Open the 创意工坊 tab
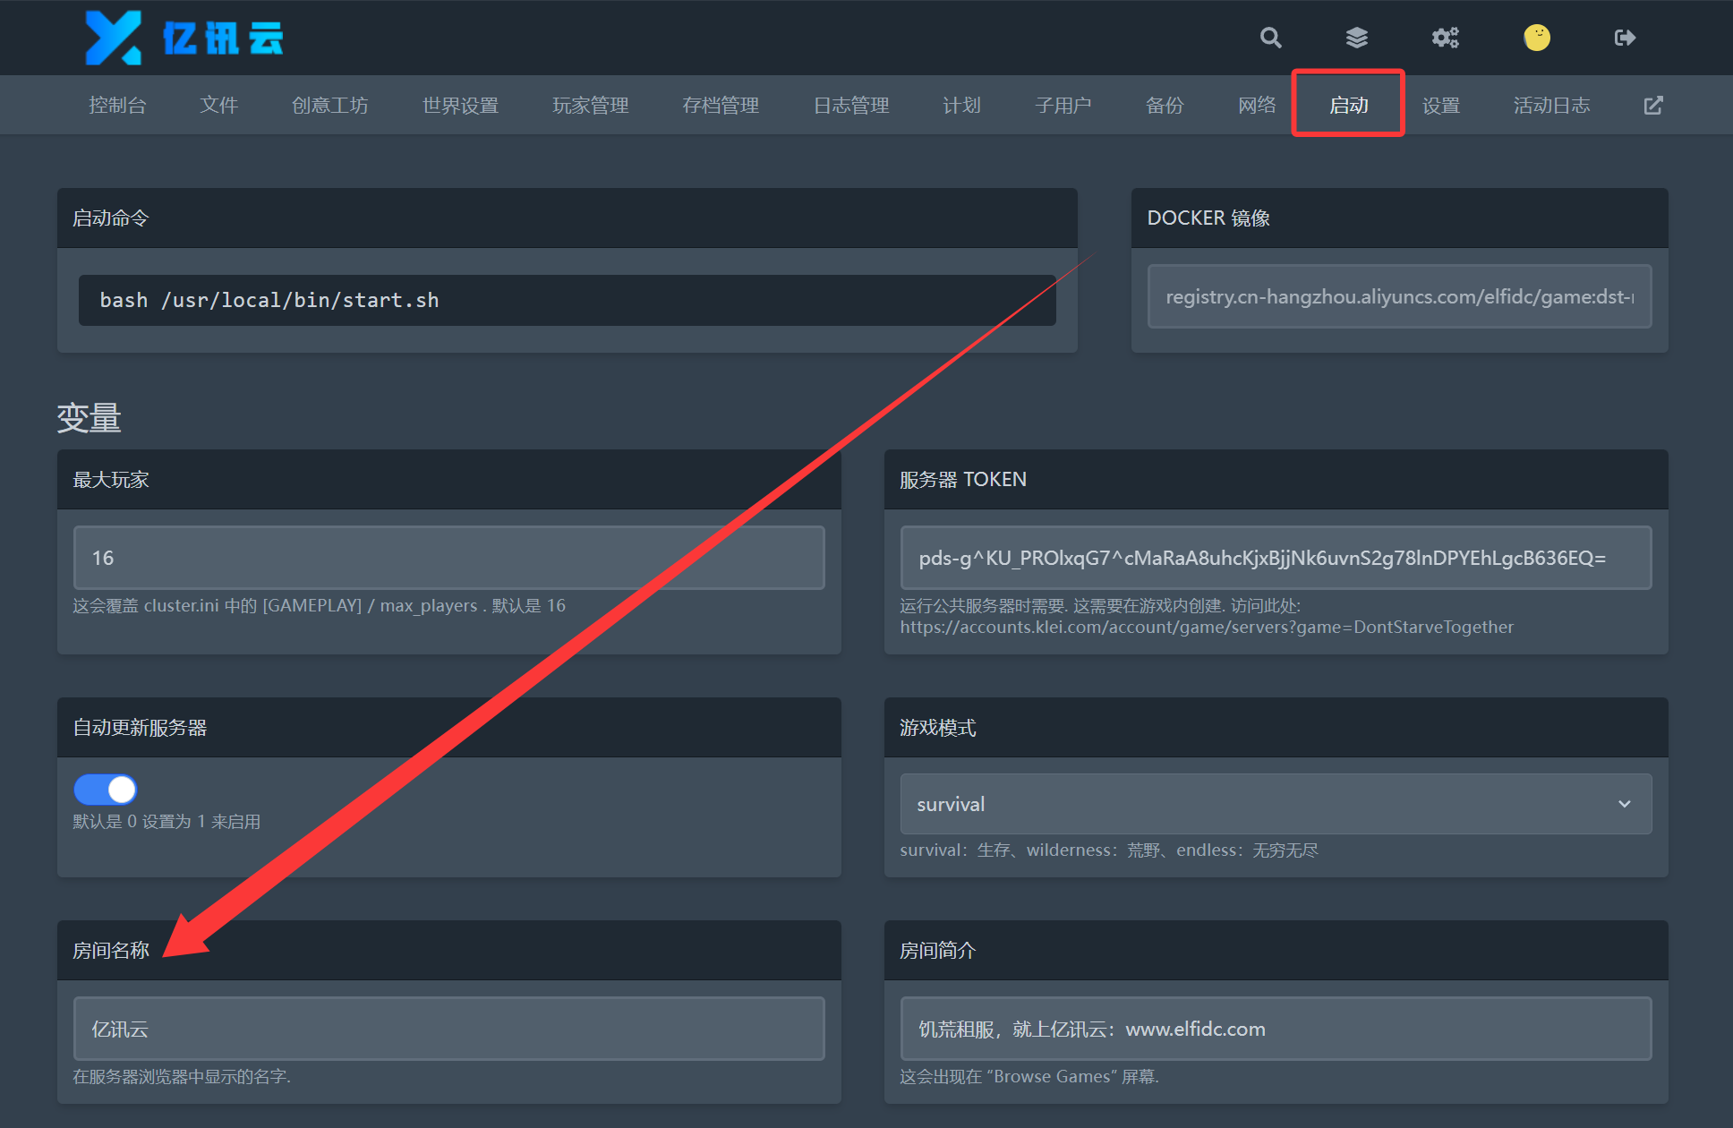The width and height of the screenshot is (1733, 1128). [x=329, y=106]
